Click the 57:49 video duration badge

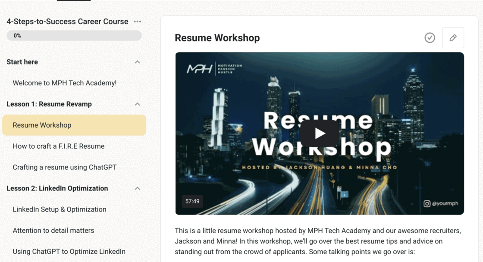pyautogui.click(x=192, y=201)
